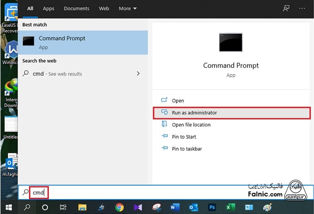Open the three-dot options menu

(x=302, y=8)
